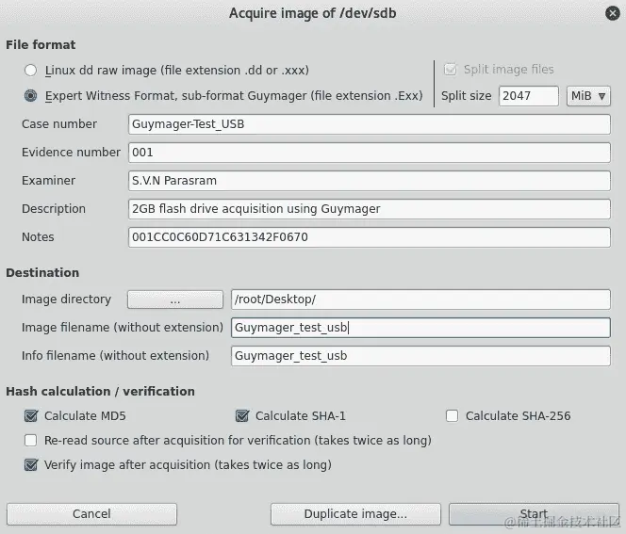
Task: Select Linux dd raw image format
Action: [x=31, y=71]
